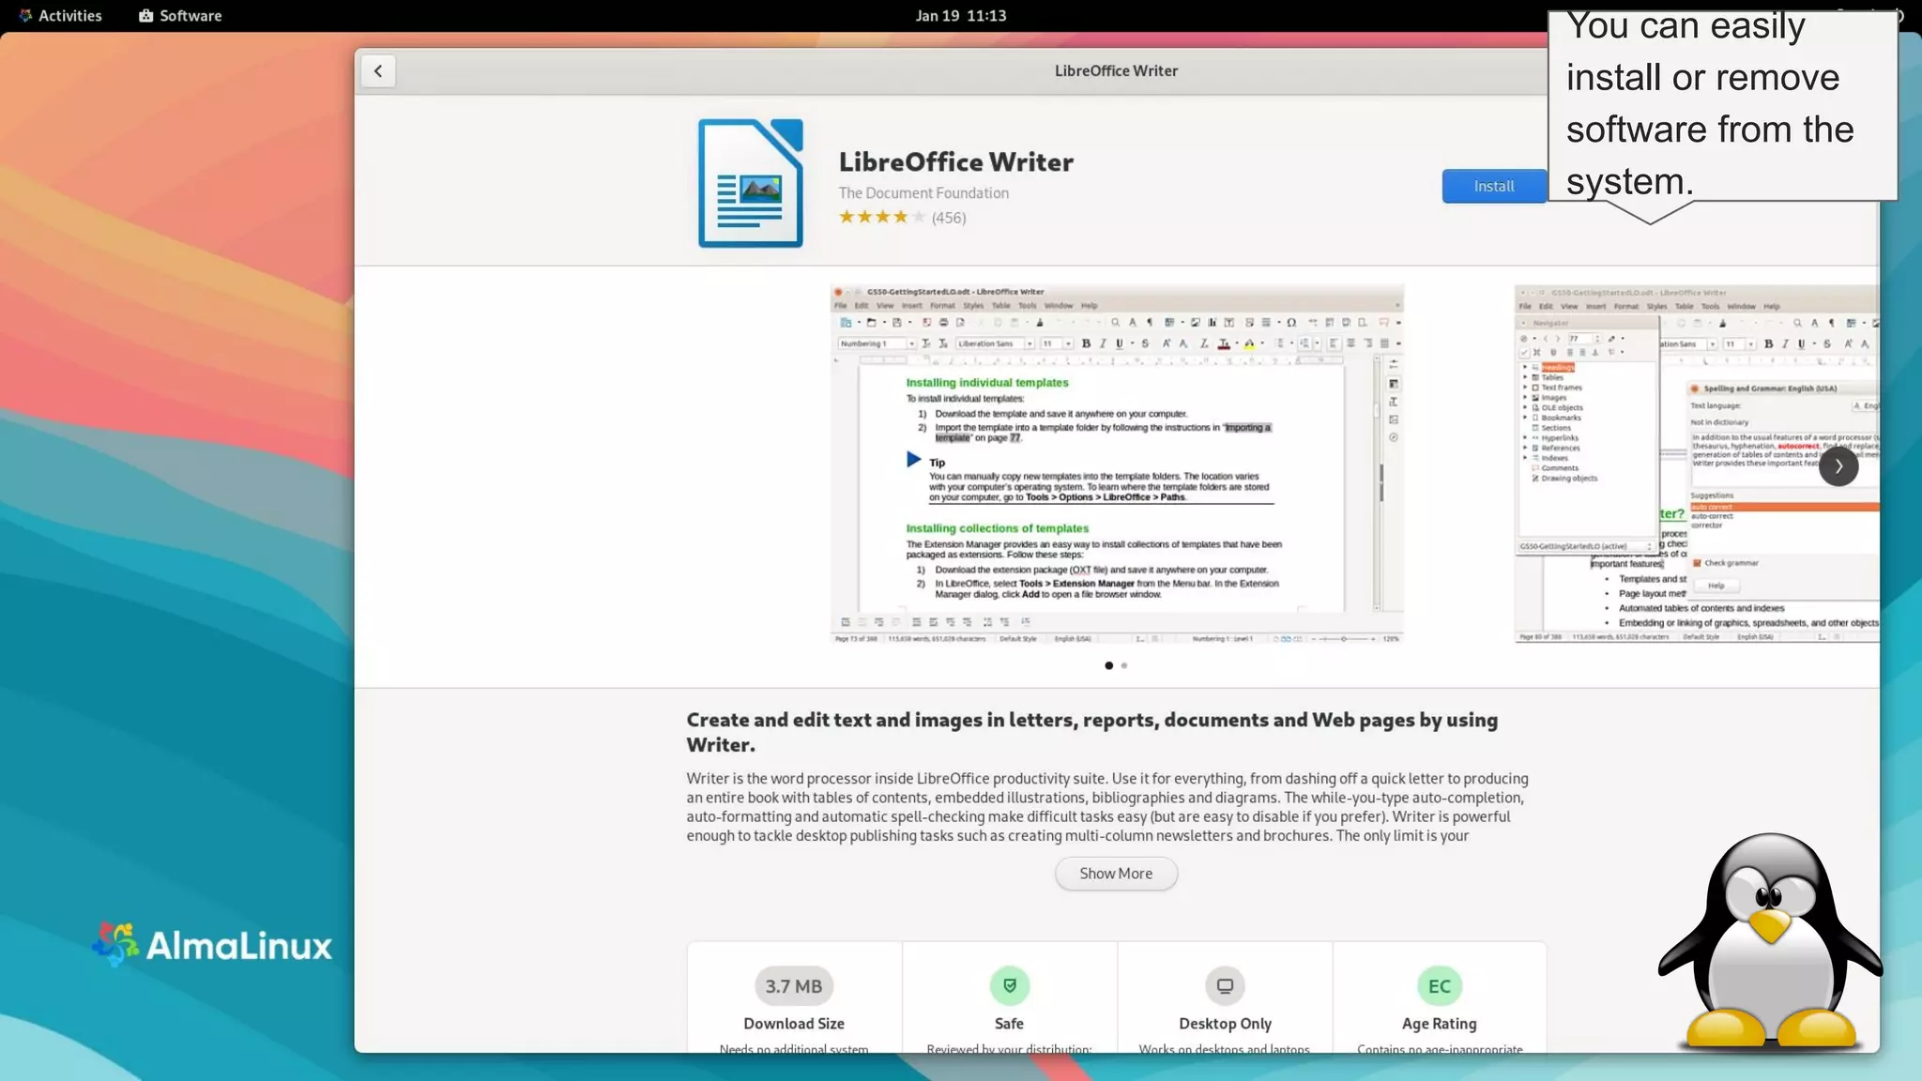The height and width of the screenshot is (1081, 1922).
Task: Open the star rating reviews (456)
Action: (x=902, y=217)
